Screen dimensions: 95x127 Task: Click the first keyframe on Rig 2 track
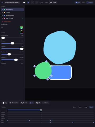51,123
